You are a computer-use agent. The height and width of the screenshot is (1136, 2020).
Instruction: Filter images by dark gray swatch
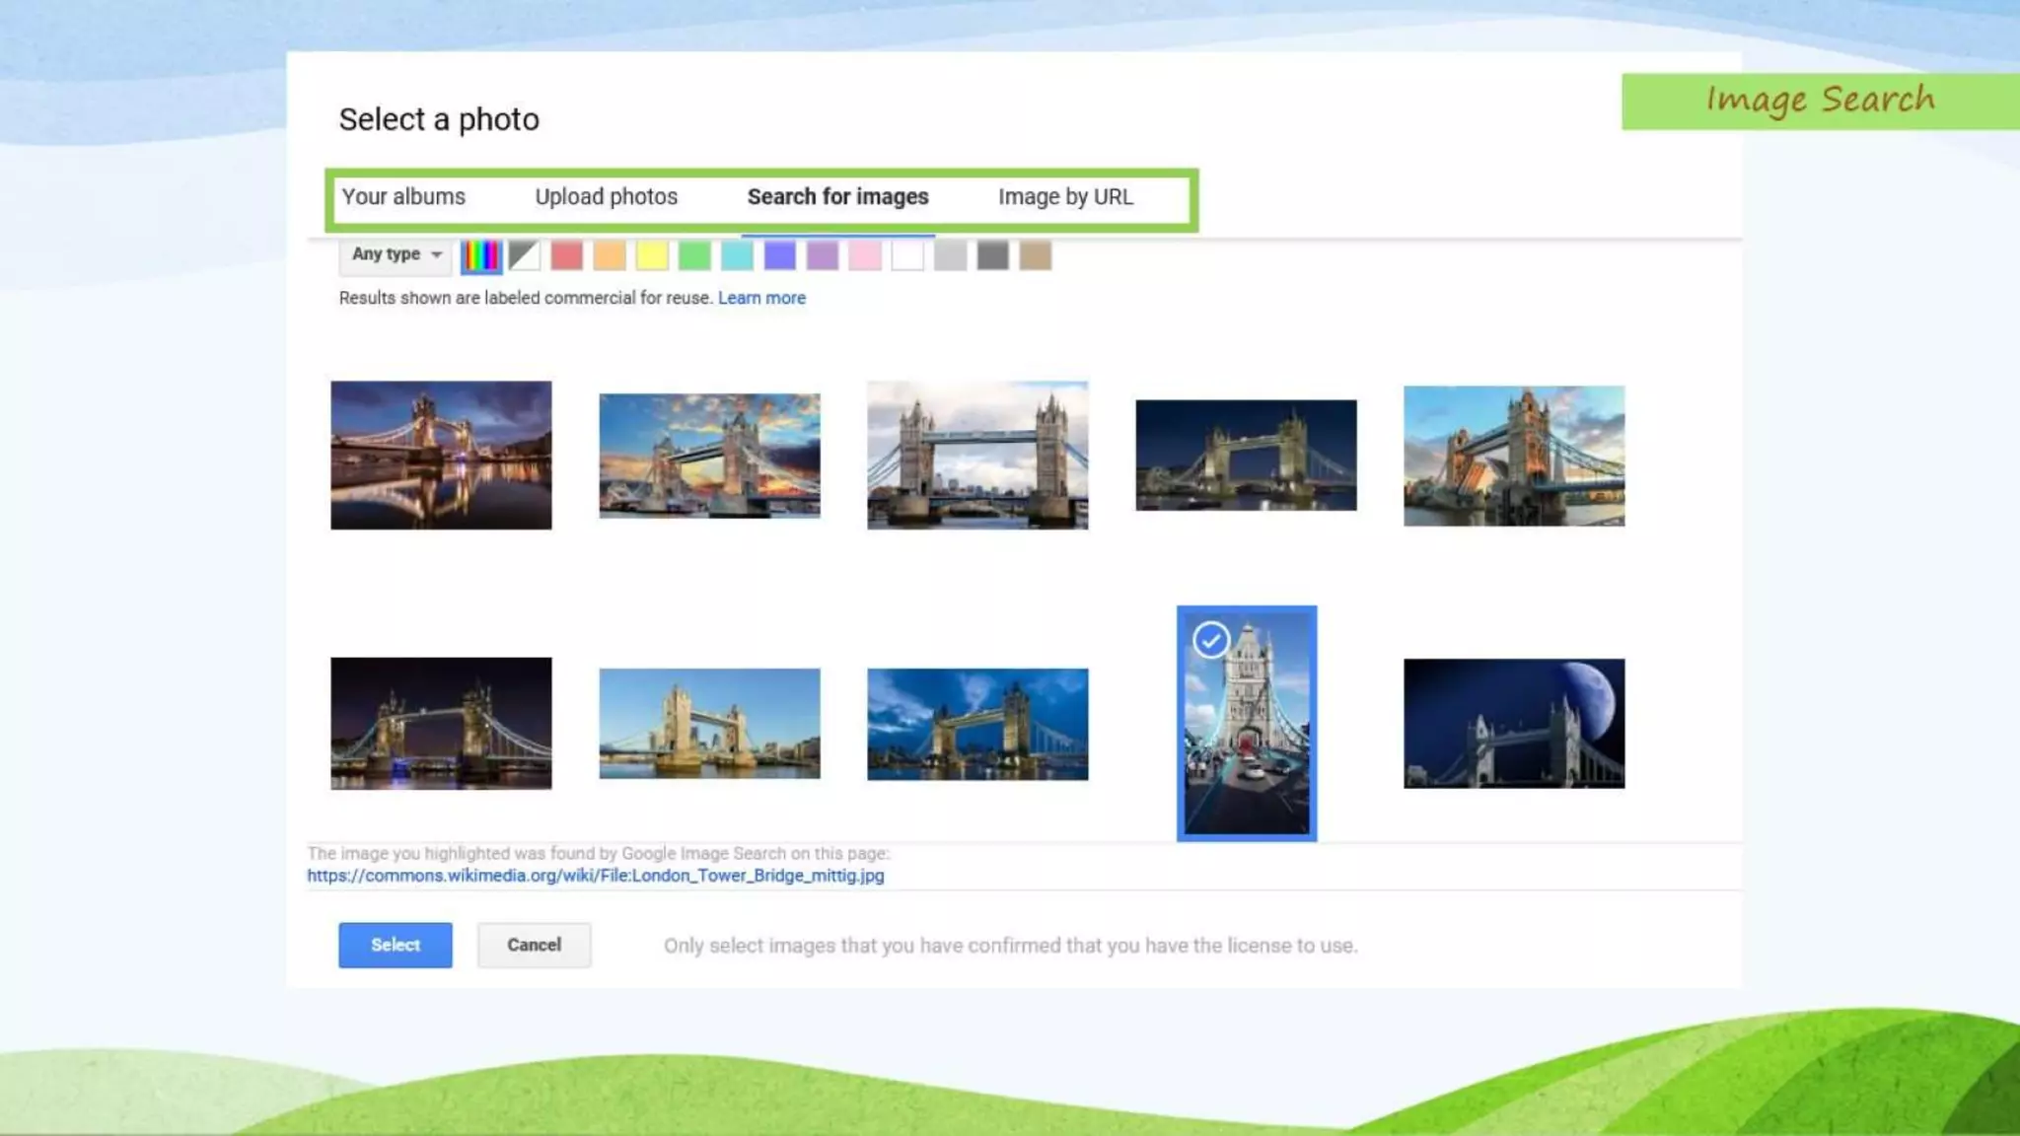point(993,256)
